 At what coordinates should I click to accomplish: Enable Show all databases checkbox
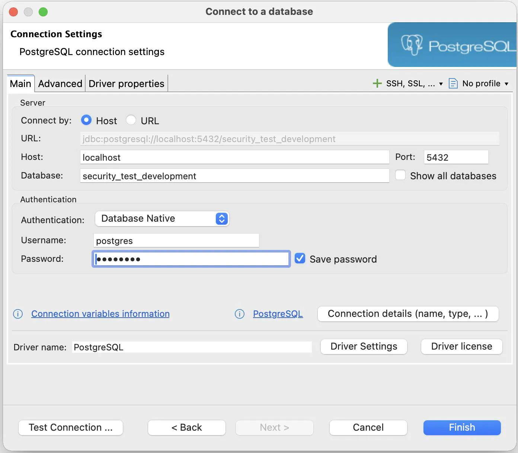400,175
